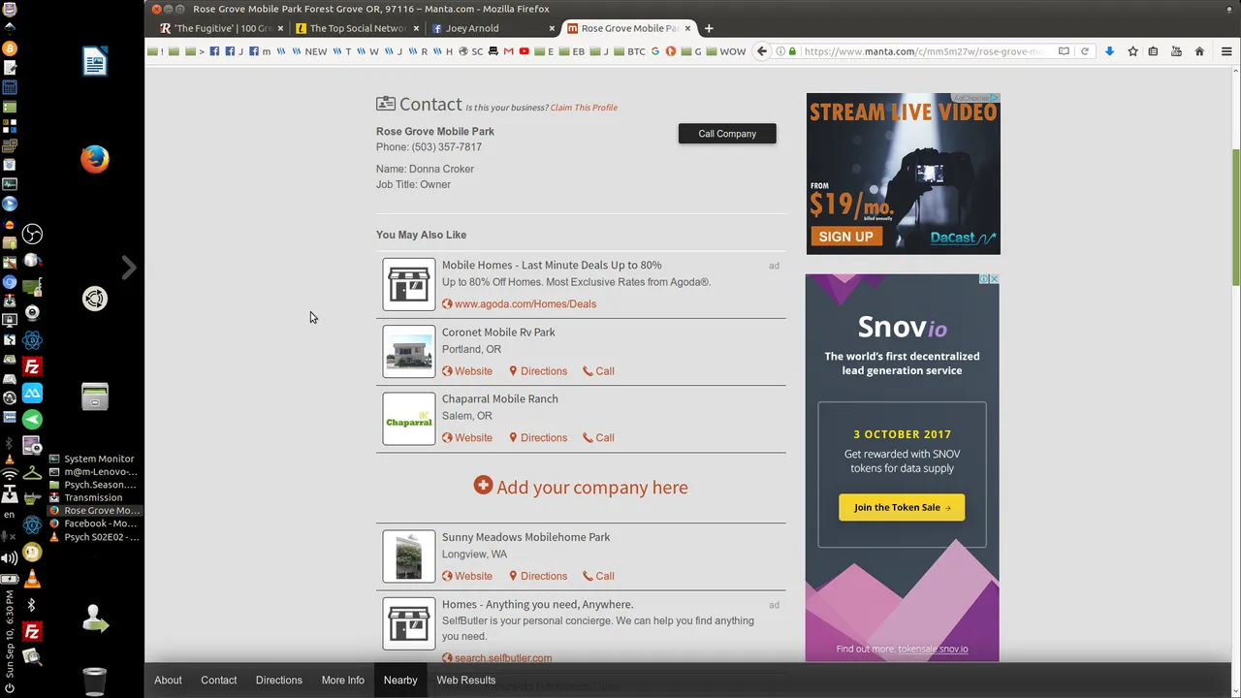Image resolution: width=1241 pixels, height=698 pixels.
Task: Open Mobile Homes Last Minute Deals ad title
Action: pyautogui.click(x=552, y=265)
